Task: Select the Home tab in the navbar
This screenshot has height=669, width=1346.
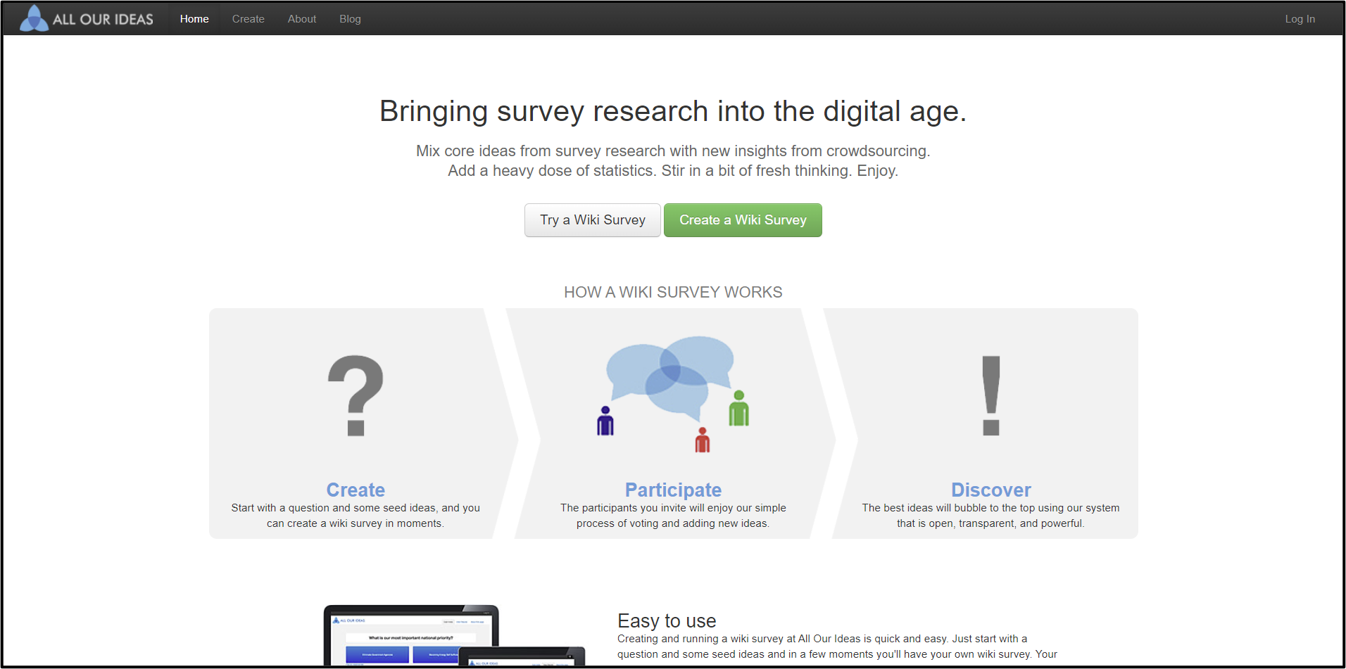Action: pyautogui.click(x=194, y=18)
